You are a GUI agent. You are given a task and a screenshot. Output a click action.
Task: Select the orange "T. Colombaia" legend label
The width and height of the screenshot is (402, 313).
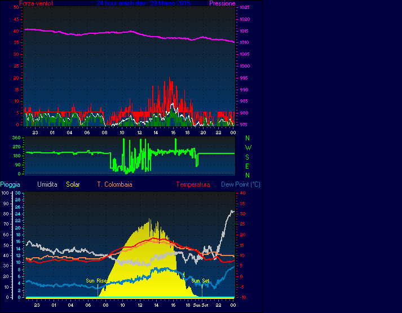pos(114,184)
